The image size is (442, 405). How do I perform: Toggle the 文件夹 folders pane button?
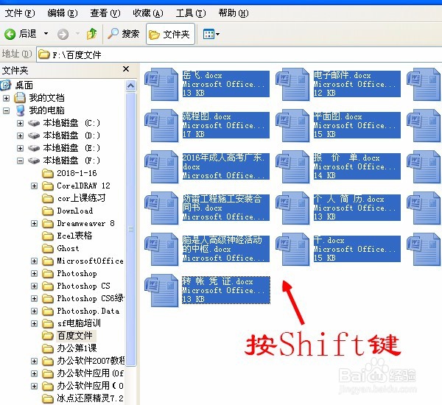tap(170, 34)
